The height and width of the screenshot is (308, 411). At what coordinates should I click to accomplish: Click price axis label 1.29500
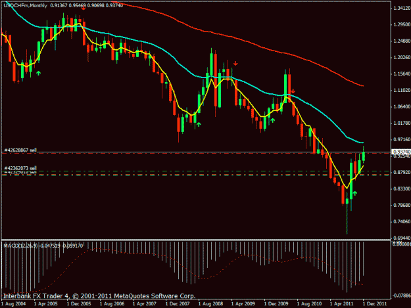[x=402, y=24]
